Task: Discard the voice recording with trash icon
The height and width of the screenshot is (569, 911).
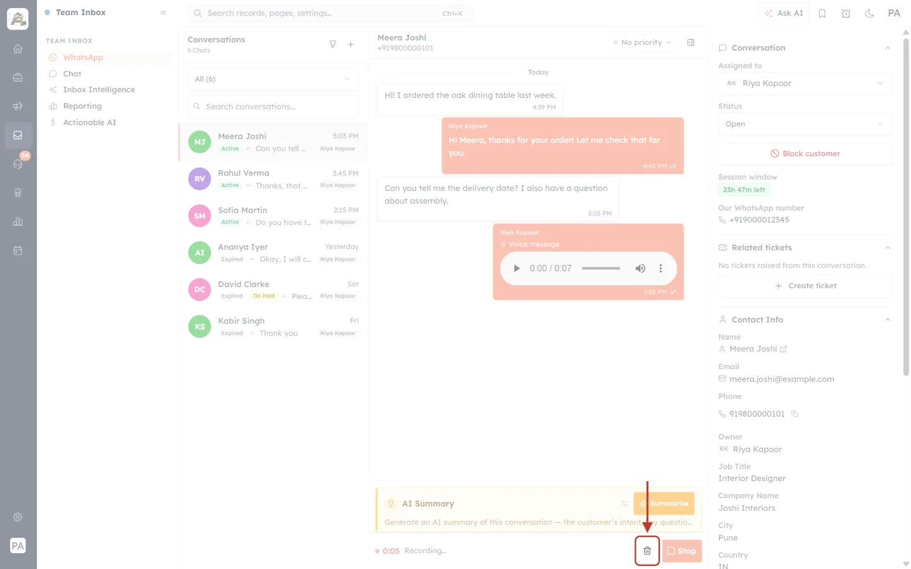Action: coord(647,551)
